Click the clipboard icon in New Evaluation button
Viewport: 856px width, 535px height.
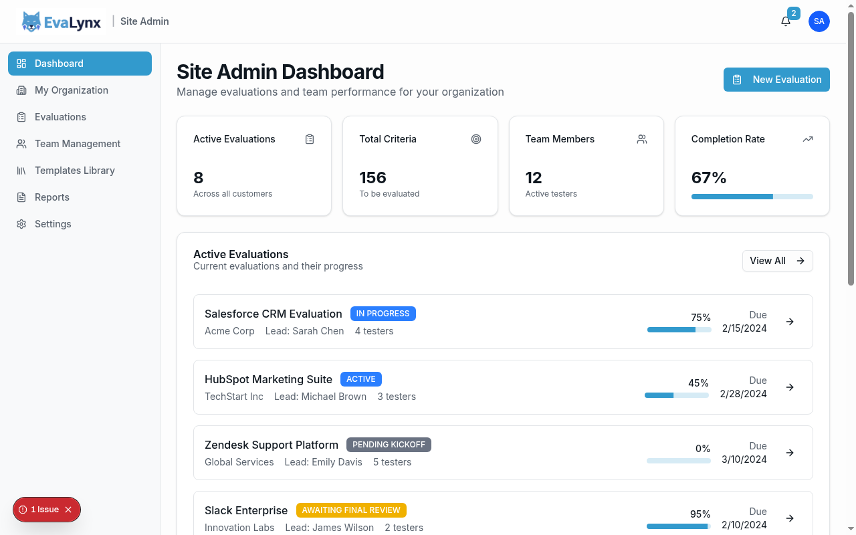click(x=737, y=80)
